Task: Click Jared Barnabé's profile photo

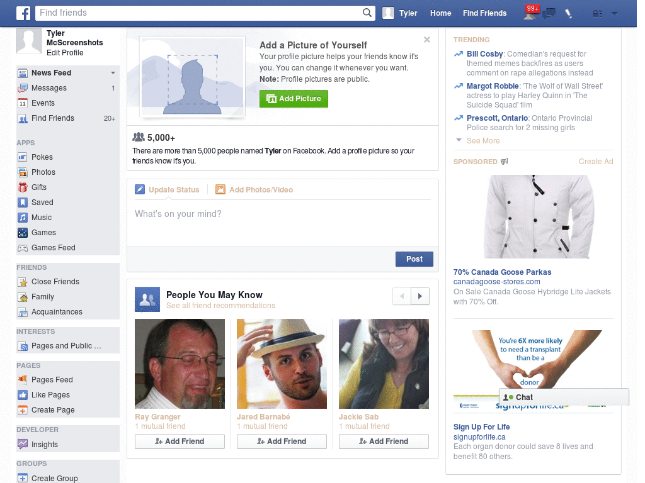Action: click(282, 364)
